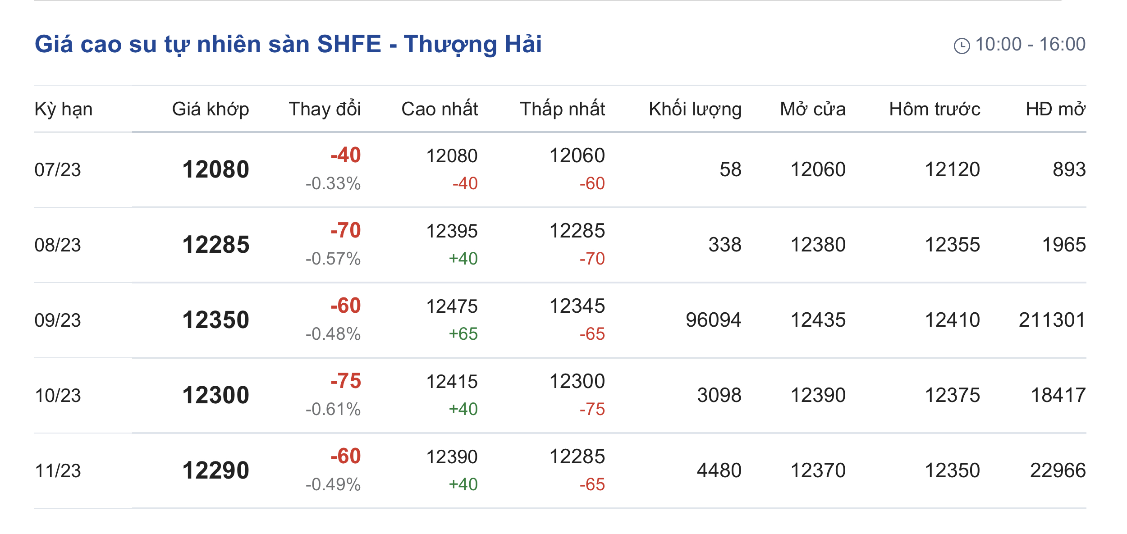1127x534 pixels.
Task: Click the HĐ mở column header
Action: [1055, 109]
